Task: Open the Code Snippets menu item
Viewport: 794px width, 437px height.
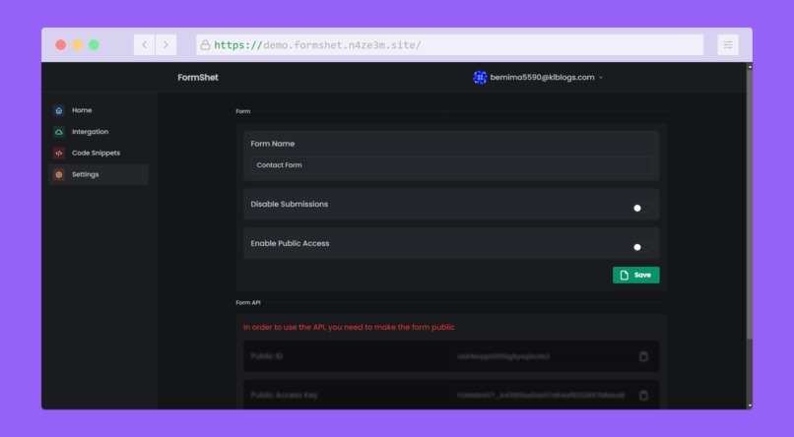Action: (99, 154)
